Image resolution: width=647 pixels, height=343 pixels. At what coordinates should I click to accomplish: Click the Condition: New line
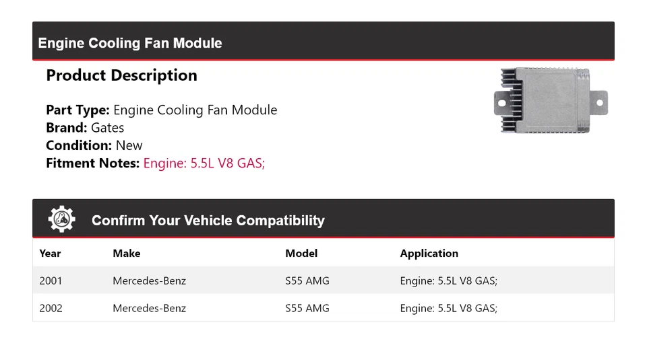(94, 145)
